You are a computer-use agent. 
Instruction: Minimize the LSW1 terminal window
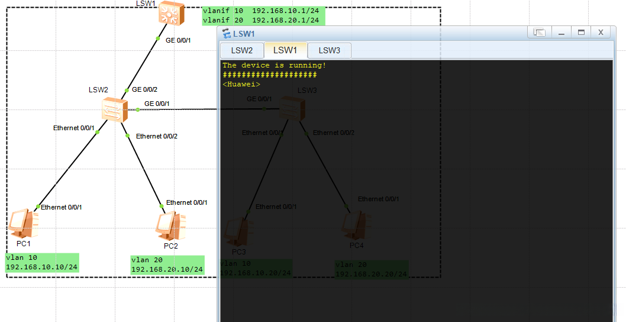(x=562, y=33)
